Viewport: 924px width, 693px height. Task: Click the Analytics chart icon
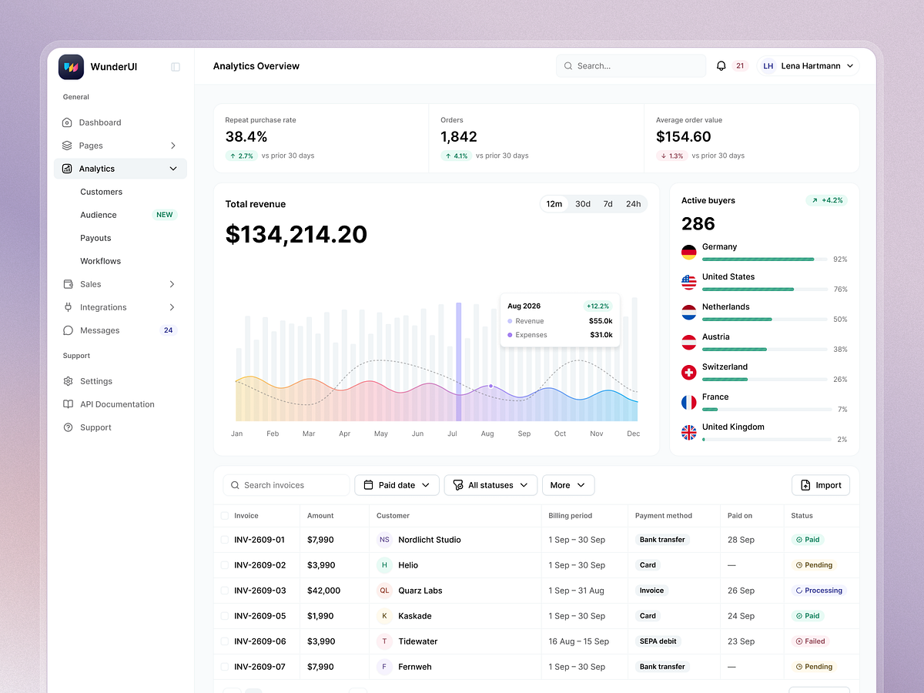[67, 169]
